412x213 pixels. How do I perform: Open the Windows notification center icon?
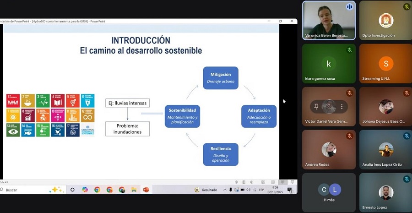(x=290, y=190)
